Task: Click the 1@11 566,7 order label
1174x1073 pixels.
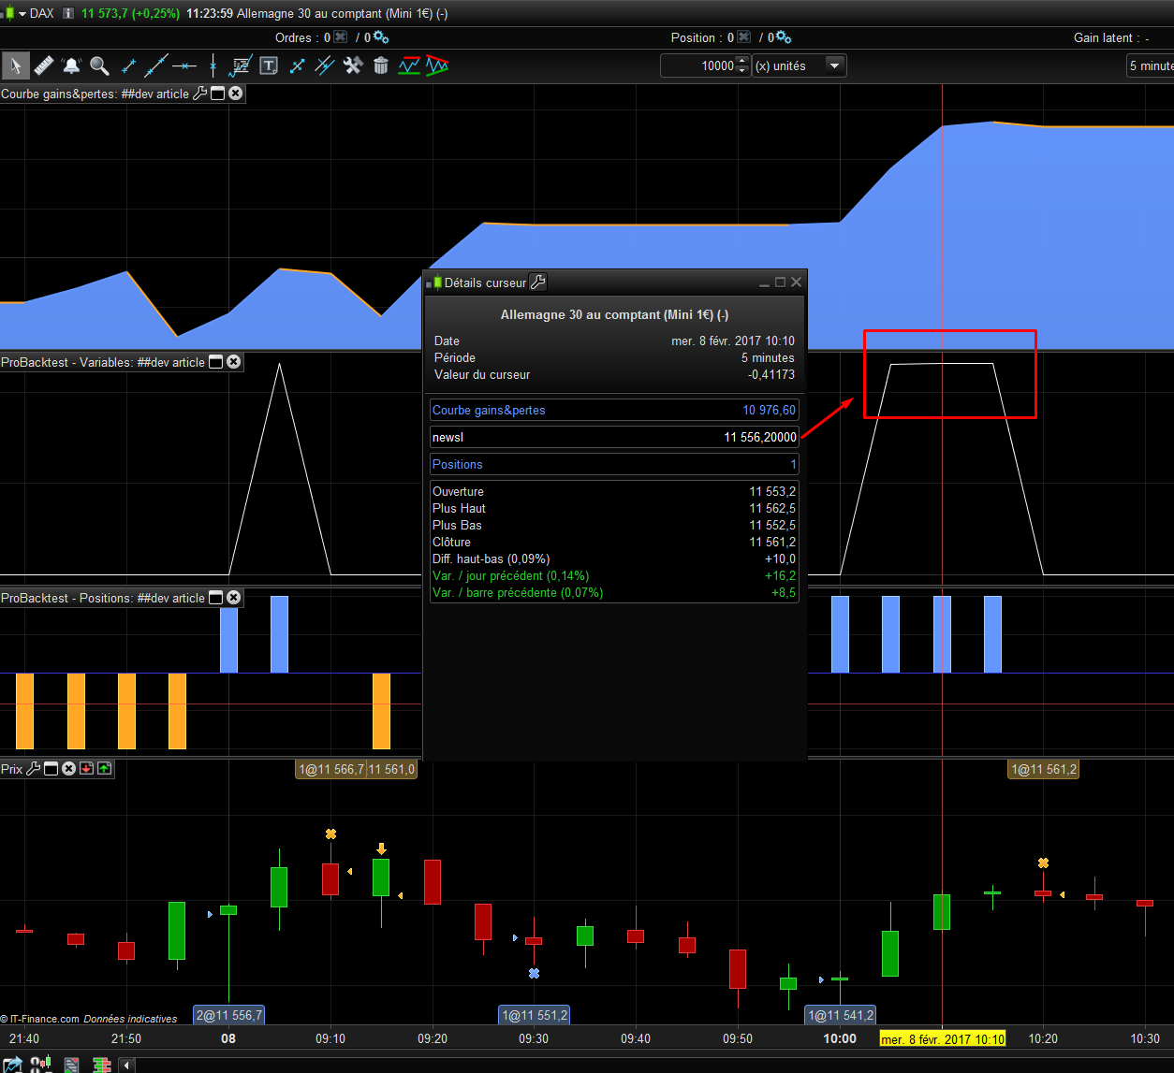Action: (330, 769)
